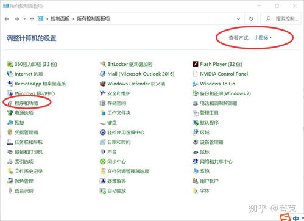Open the 声音 link
304x221 pixels.
click(112, 152)
